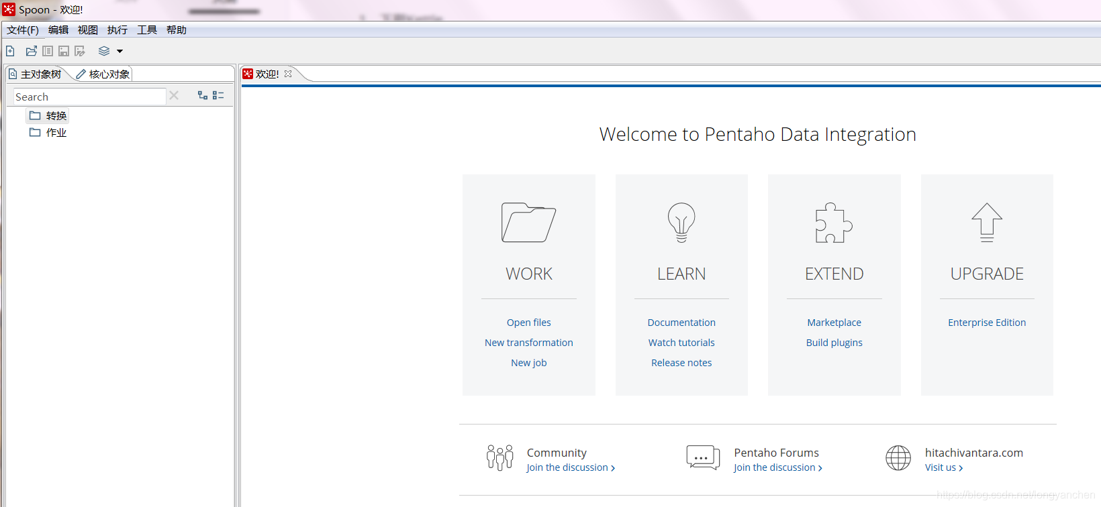This screenshot has height=507, width=1101.
Task: Click the LEARN lightbulb icon
Action: (x=681, y=222)
